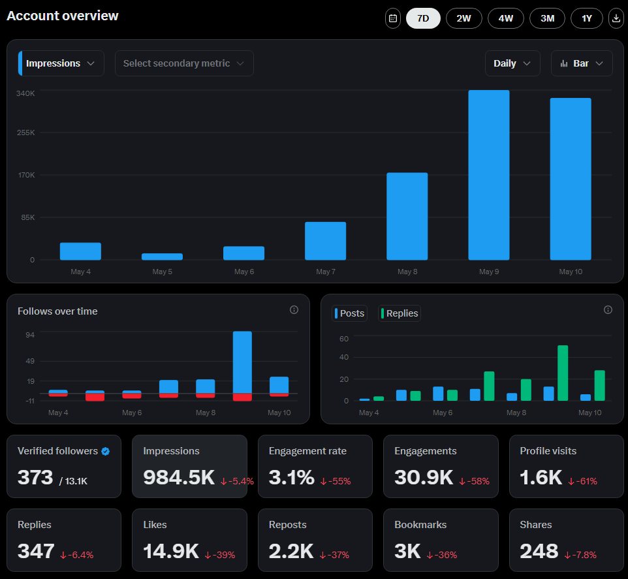Switch to the 1Y time range
Image resolution: width=628 pixels, height=579 pixels.
(587, 18)
